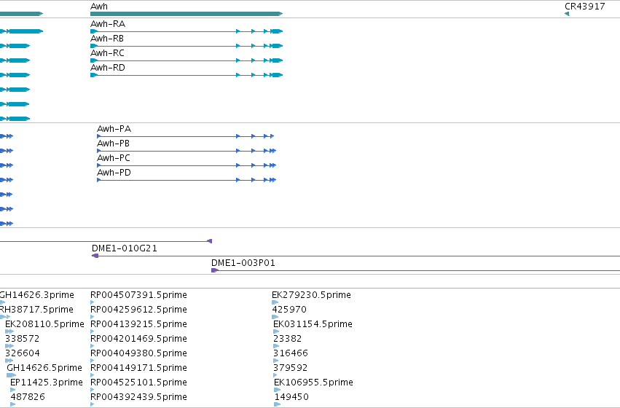The image size is (620, 408).
Task: Click the 425970 feature label
Action: point(289,310)
